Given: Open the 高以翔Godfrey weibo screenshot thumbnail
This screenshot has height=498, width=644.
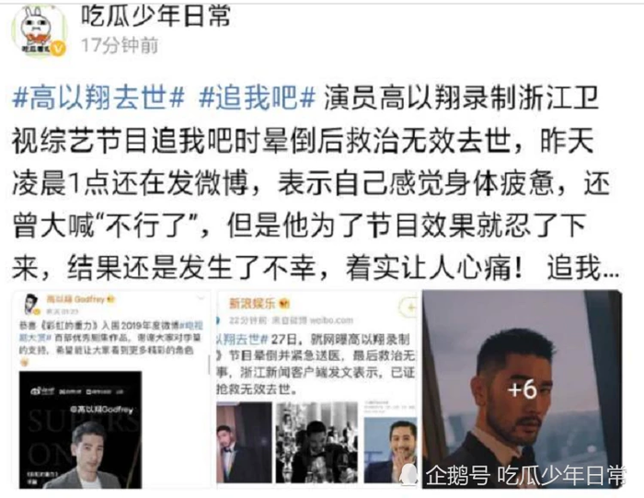Looking at the screenshot, I should (x=111, y=389).
